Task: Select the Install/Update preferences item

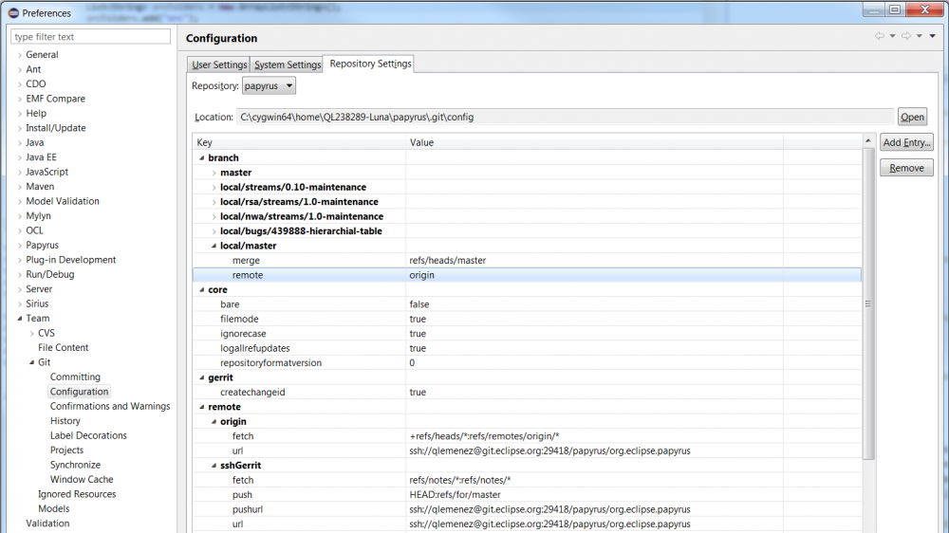Action: 56,128
